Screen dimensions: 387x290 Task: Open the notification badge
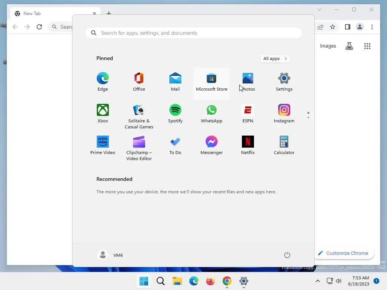tap(376, 281)
